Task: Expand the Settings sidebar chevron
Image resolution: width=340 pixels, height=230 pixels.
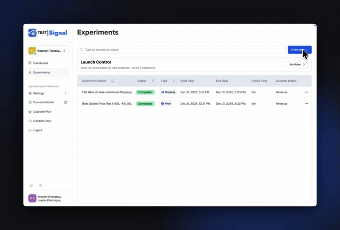Action: tap(65, 93)
